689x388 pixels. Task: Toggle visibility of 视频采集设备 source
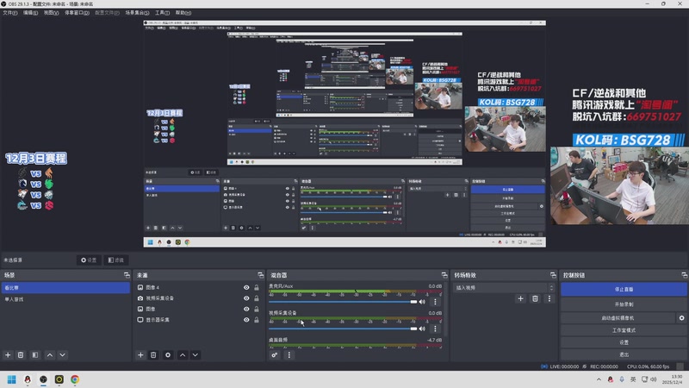(246, 298)
